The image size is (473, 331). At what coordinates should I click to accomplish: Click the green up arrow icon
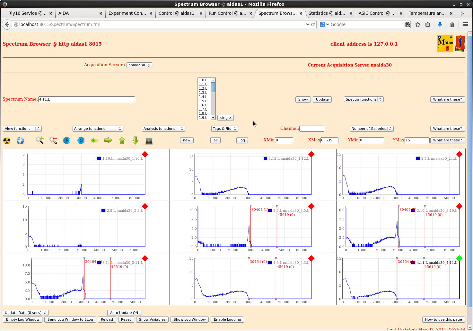tap(122, 140)
